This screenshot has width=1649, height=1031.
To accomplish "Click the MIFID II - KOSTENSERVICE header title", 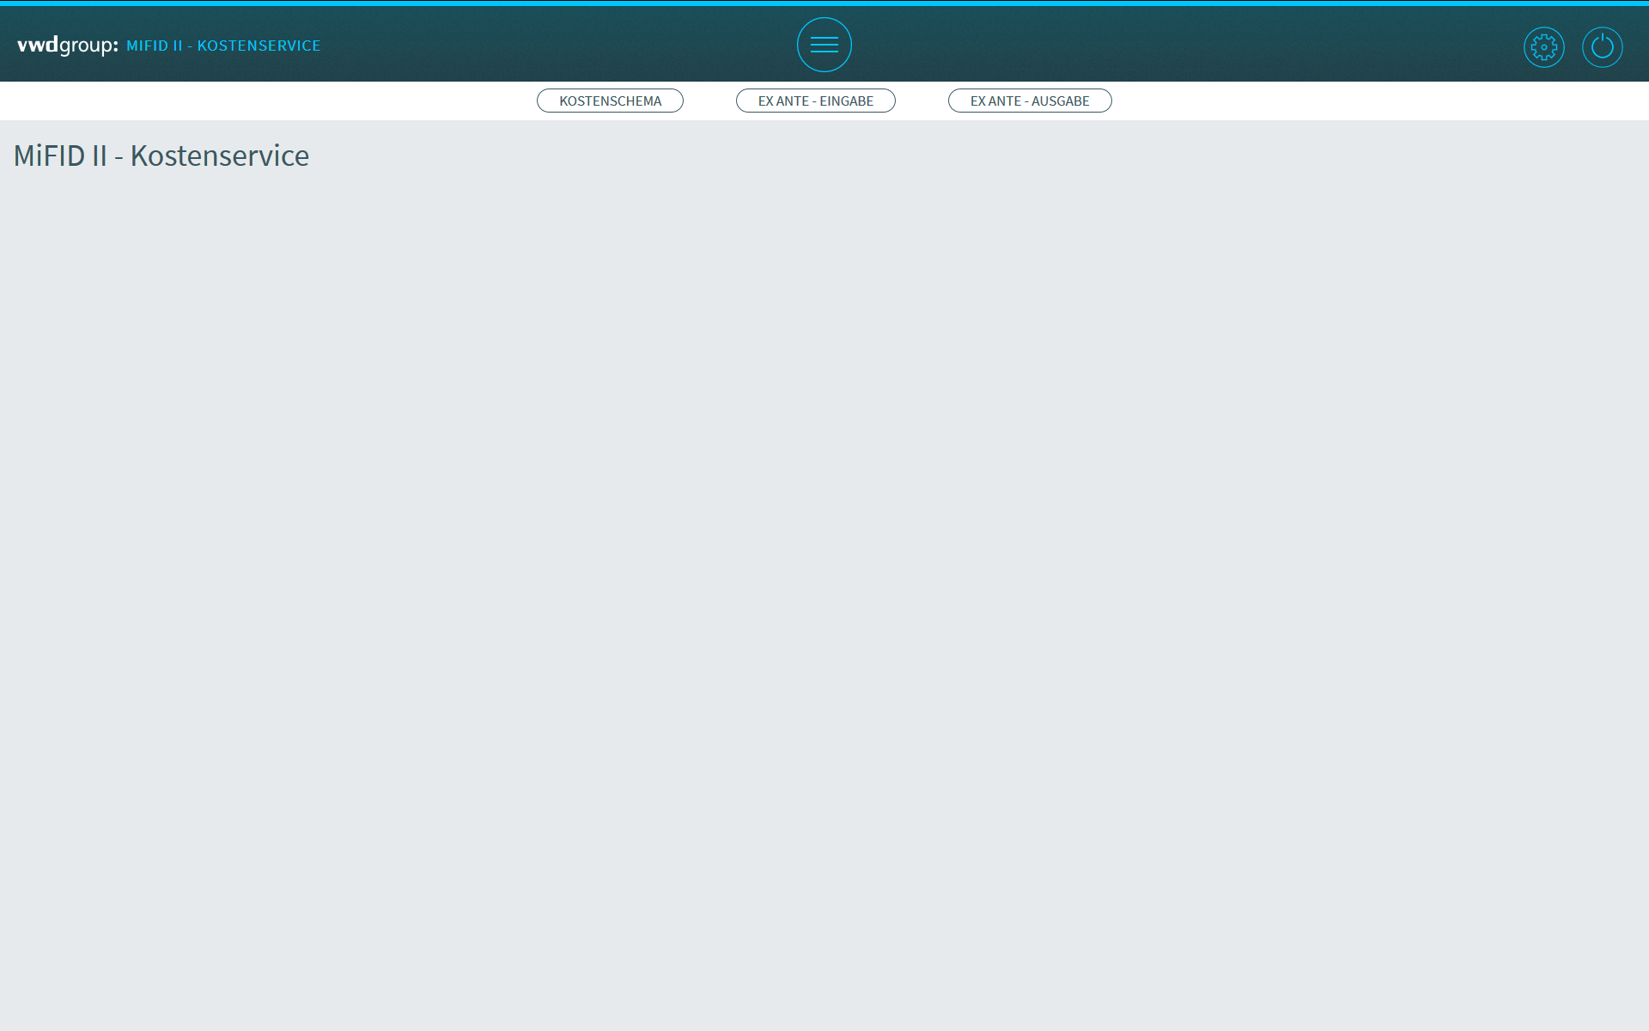I will pos(223,46).
